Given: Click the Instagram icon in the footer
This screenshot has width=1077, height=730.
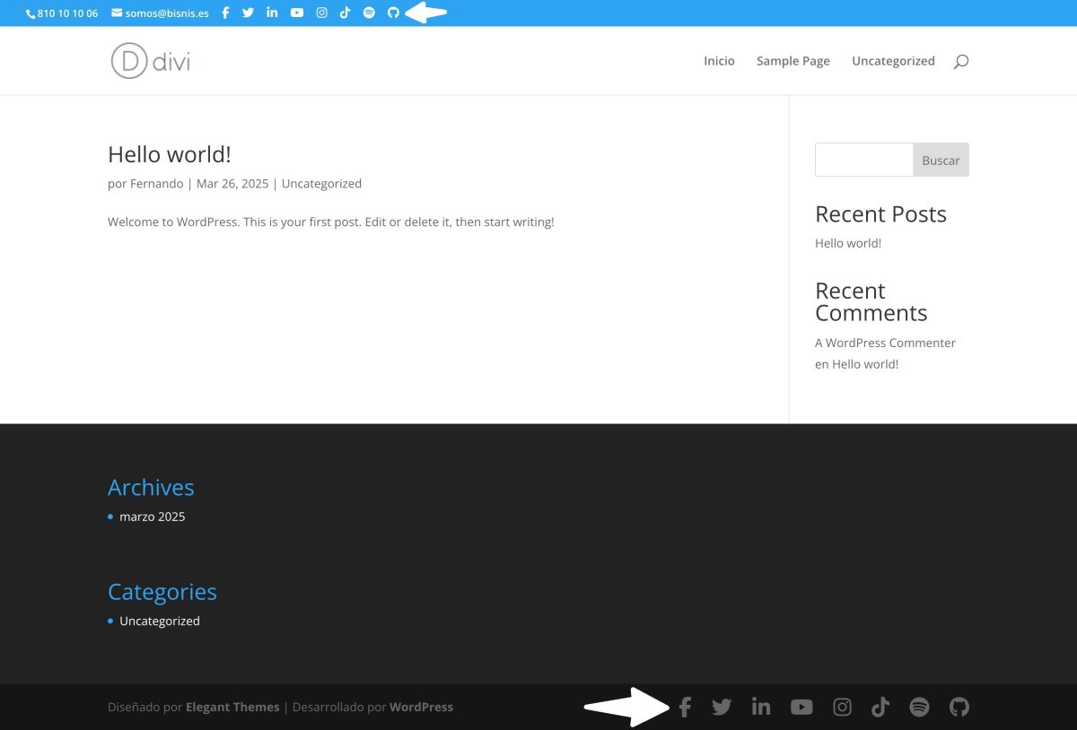Looking at the screenshot, I should [x=842, y=707].
